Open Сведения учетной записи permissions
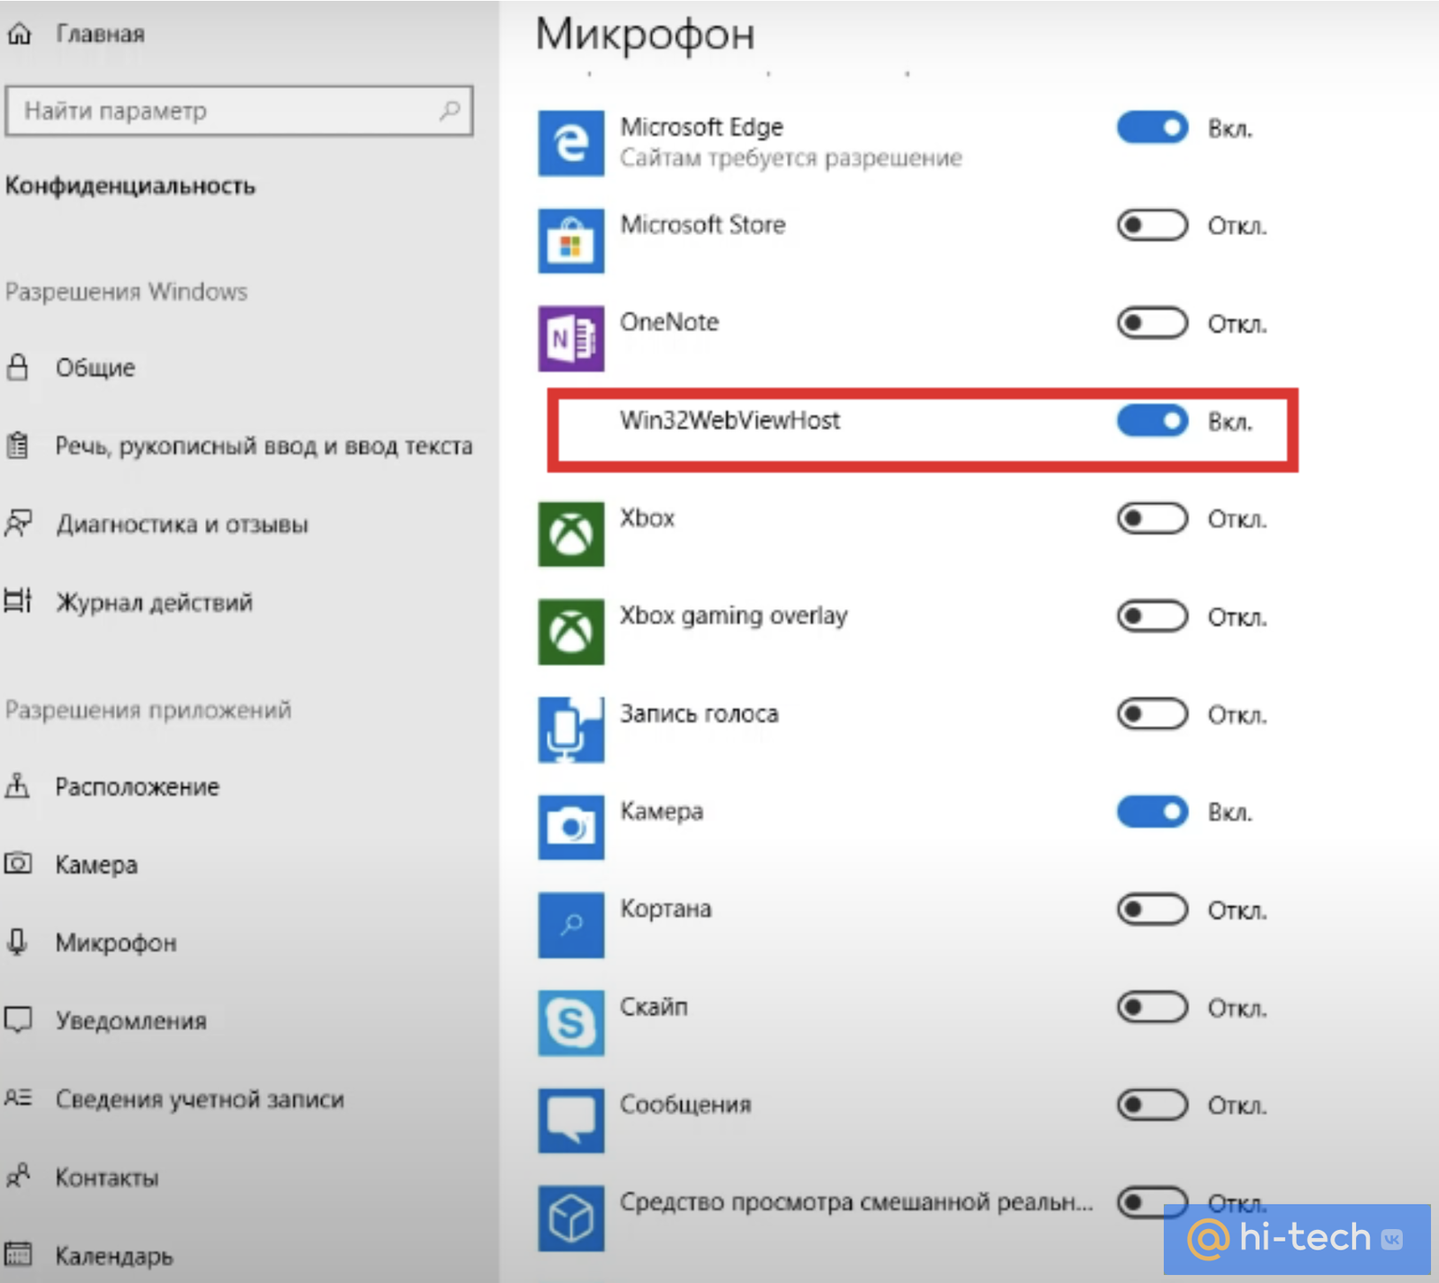 [x=200, y=1099]
